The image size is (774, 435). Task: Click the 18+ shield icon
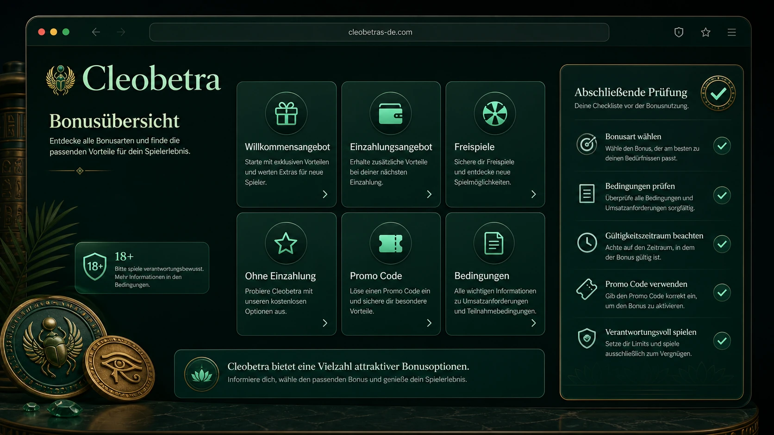click(95, 266)
